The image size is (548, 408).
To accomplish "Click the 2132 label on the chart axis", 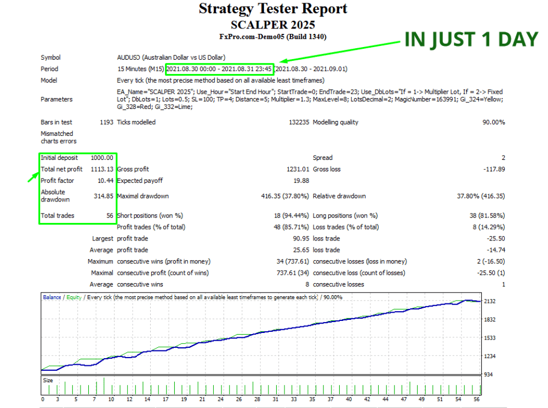I will (489, 301).
